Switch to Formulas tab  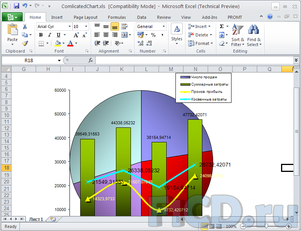click(117, 17)
